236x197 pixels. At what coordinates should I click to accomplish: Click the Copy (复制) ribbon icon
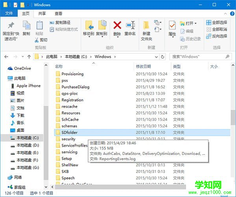pos(26,25)
